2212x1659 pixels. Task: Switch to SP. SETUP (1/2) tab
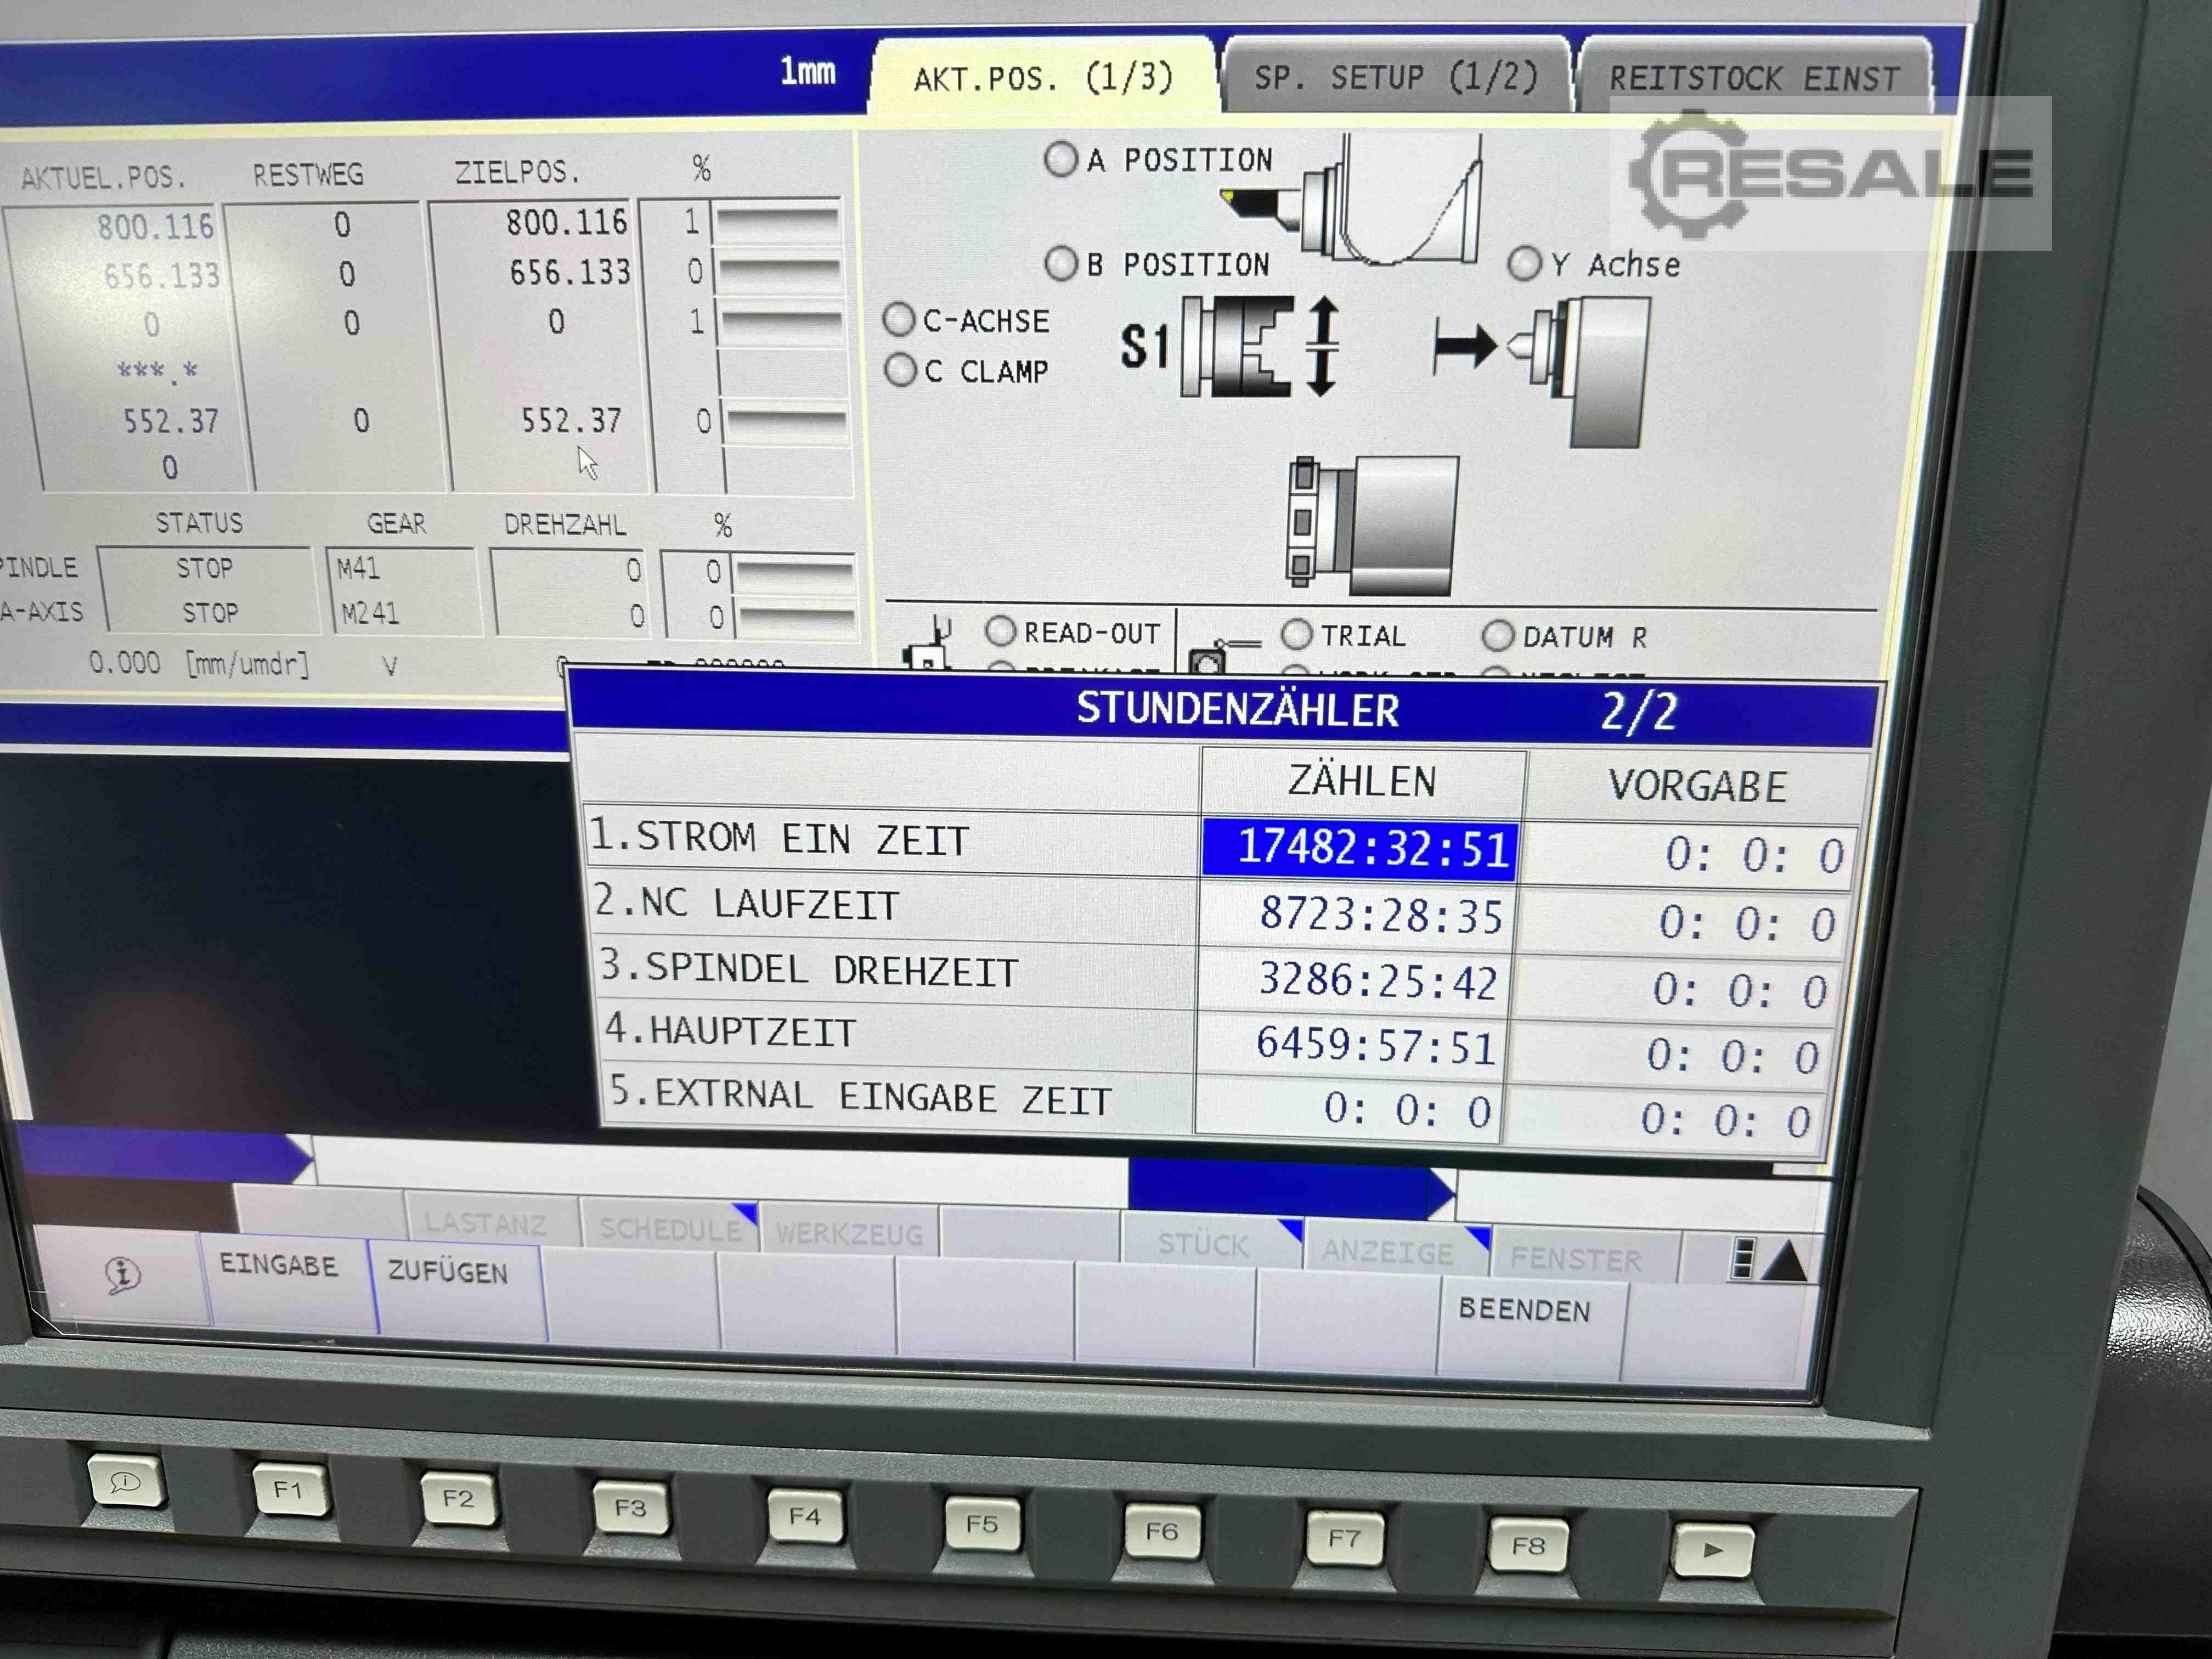1395,77
